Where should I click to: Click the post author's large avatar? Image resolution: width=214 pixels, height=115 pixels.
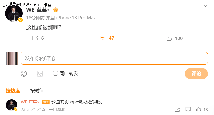[14, 13]
